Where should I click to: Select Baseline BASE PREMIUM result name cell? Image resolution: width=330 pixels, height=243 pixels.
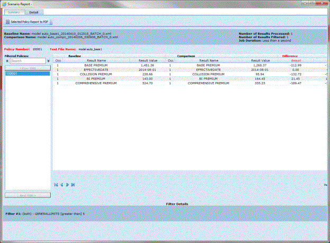96,65
